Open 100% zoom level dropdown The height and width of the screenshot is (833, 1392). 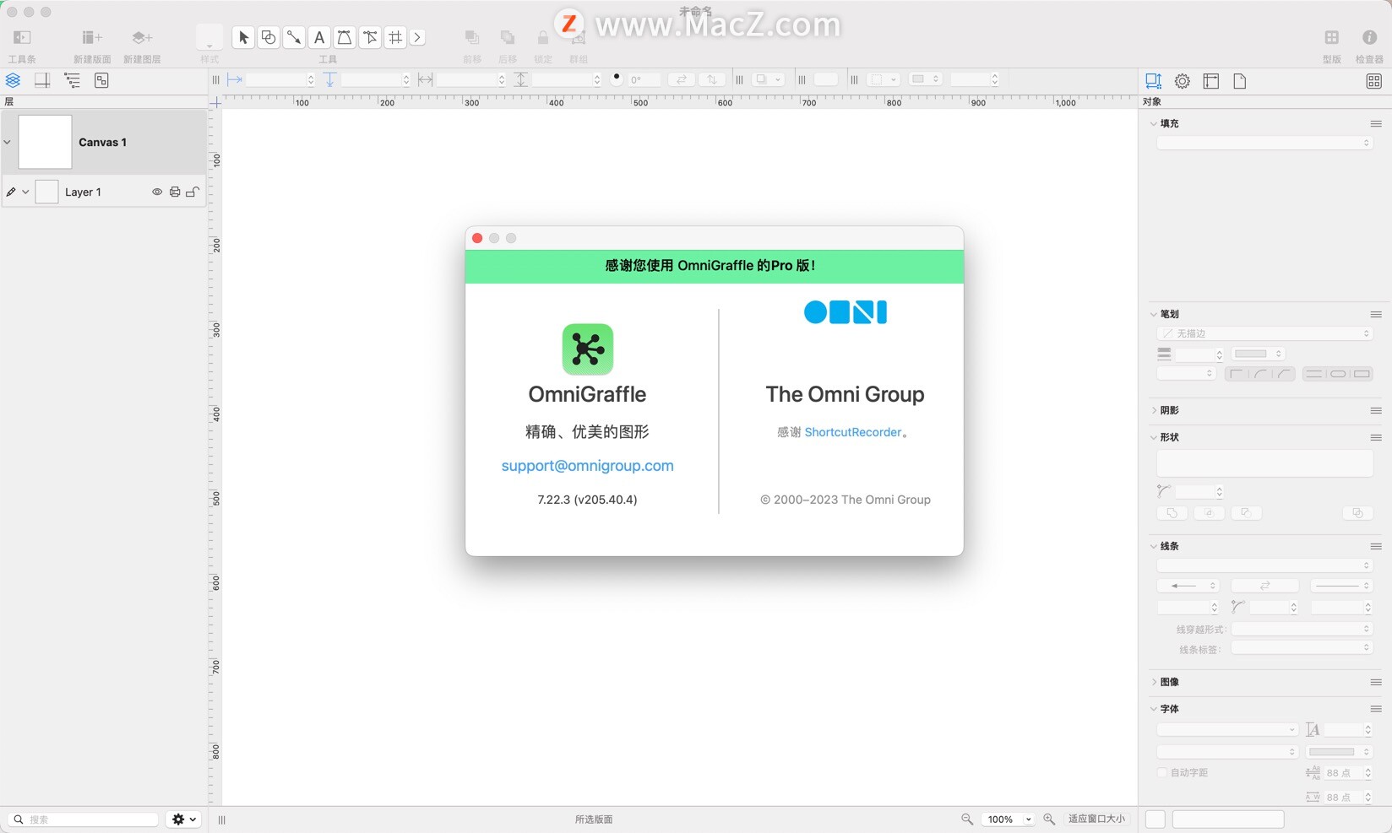click(1009, 819)
